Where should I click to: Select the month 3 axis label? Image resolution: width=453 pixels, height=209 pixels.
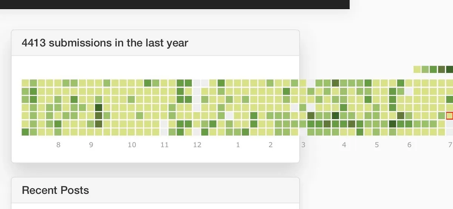point(303,145)
